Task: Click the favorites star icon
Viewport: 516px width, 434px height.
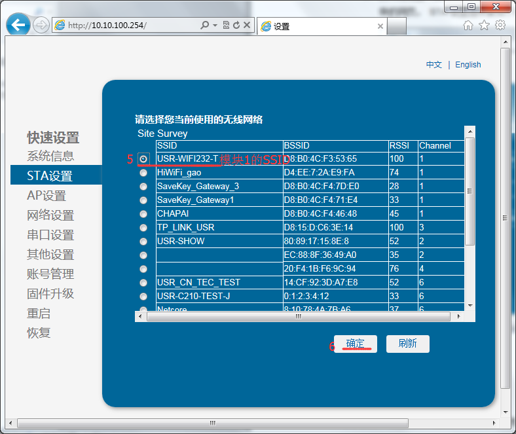Action: [484, 26]
